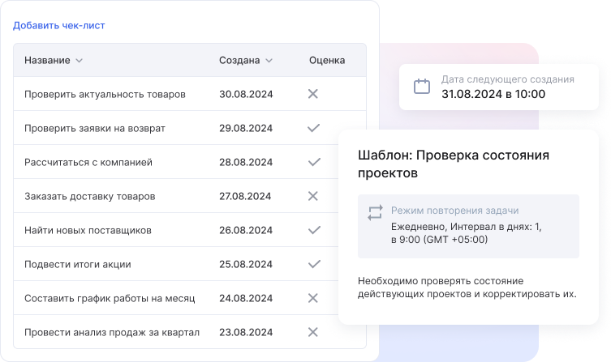Click the repeat arrows icon in template card
611x362 pixels.
click(x=374, y=213)
